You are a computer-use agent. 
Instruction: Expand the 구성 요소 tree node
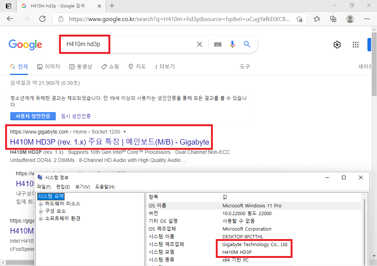[x=41, y=211]
